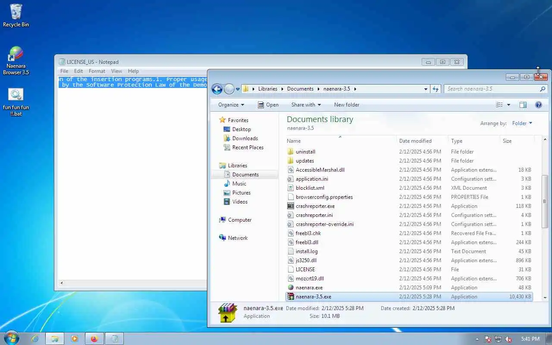Viewport: 552px width, 345px height.
Task: Expand the breadcrumb arrow after Documents
Action: coord(319,89)
